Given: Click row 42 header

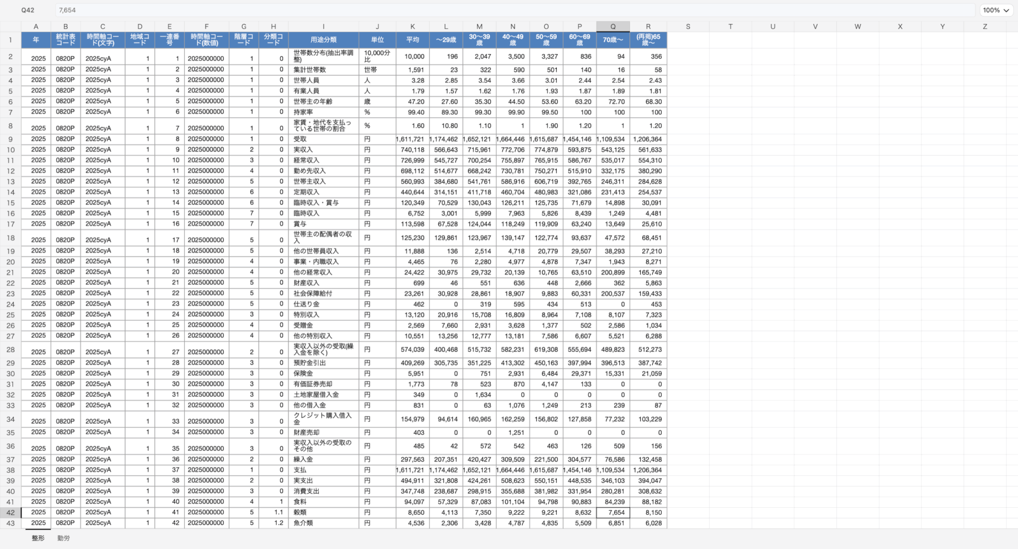Looking at the screenshot, I should point(10,512).
